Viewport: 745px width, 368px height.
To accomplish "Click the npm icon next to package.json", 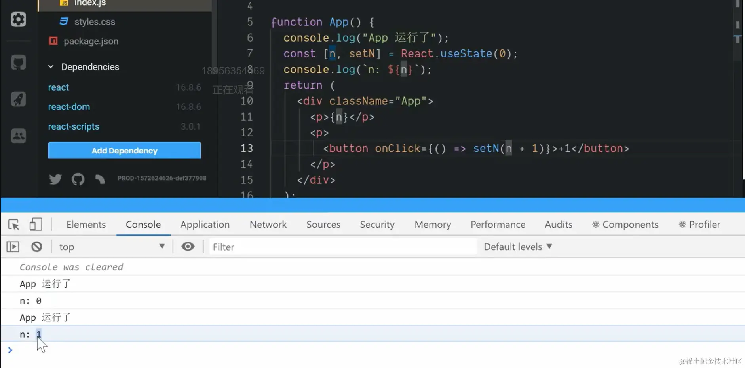I will point(53,41).
